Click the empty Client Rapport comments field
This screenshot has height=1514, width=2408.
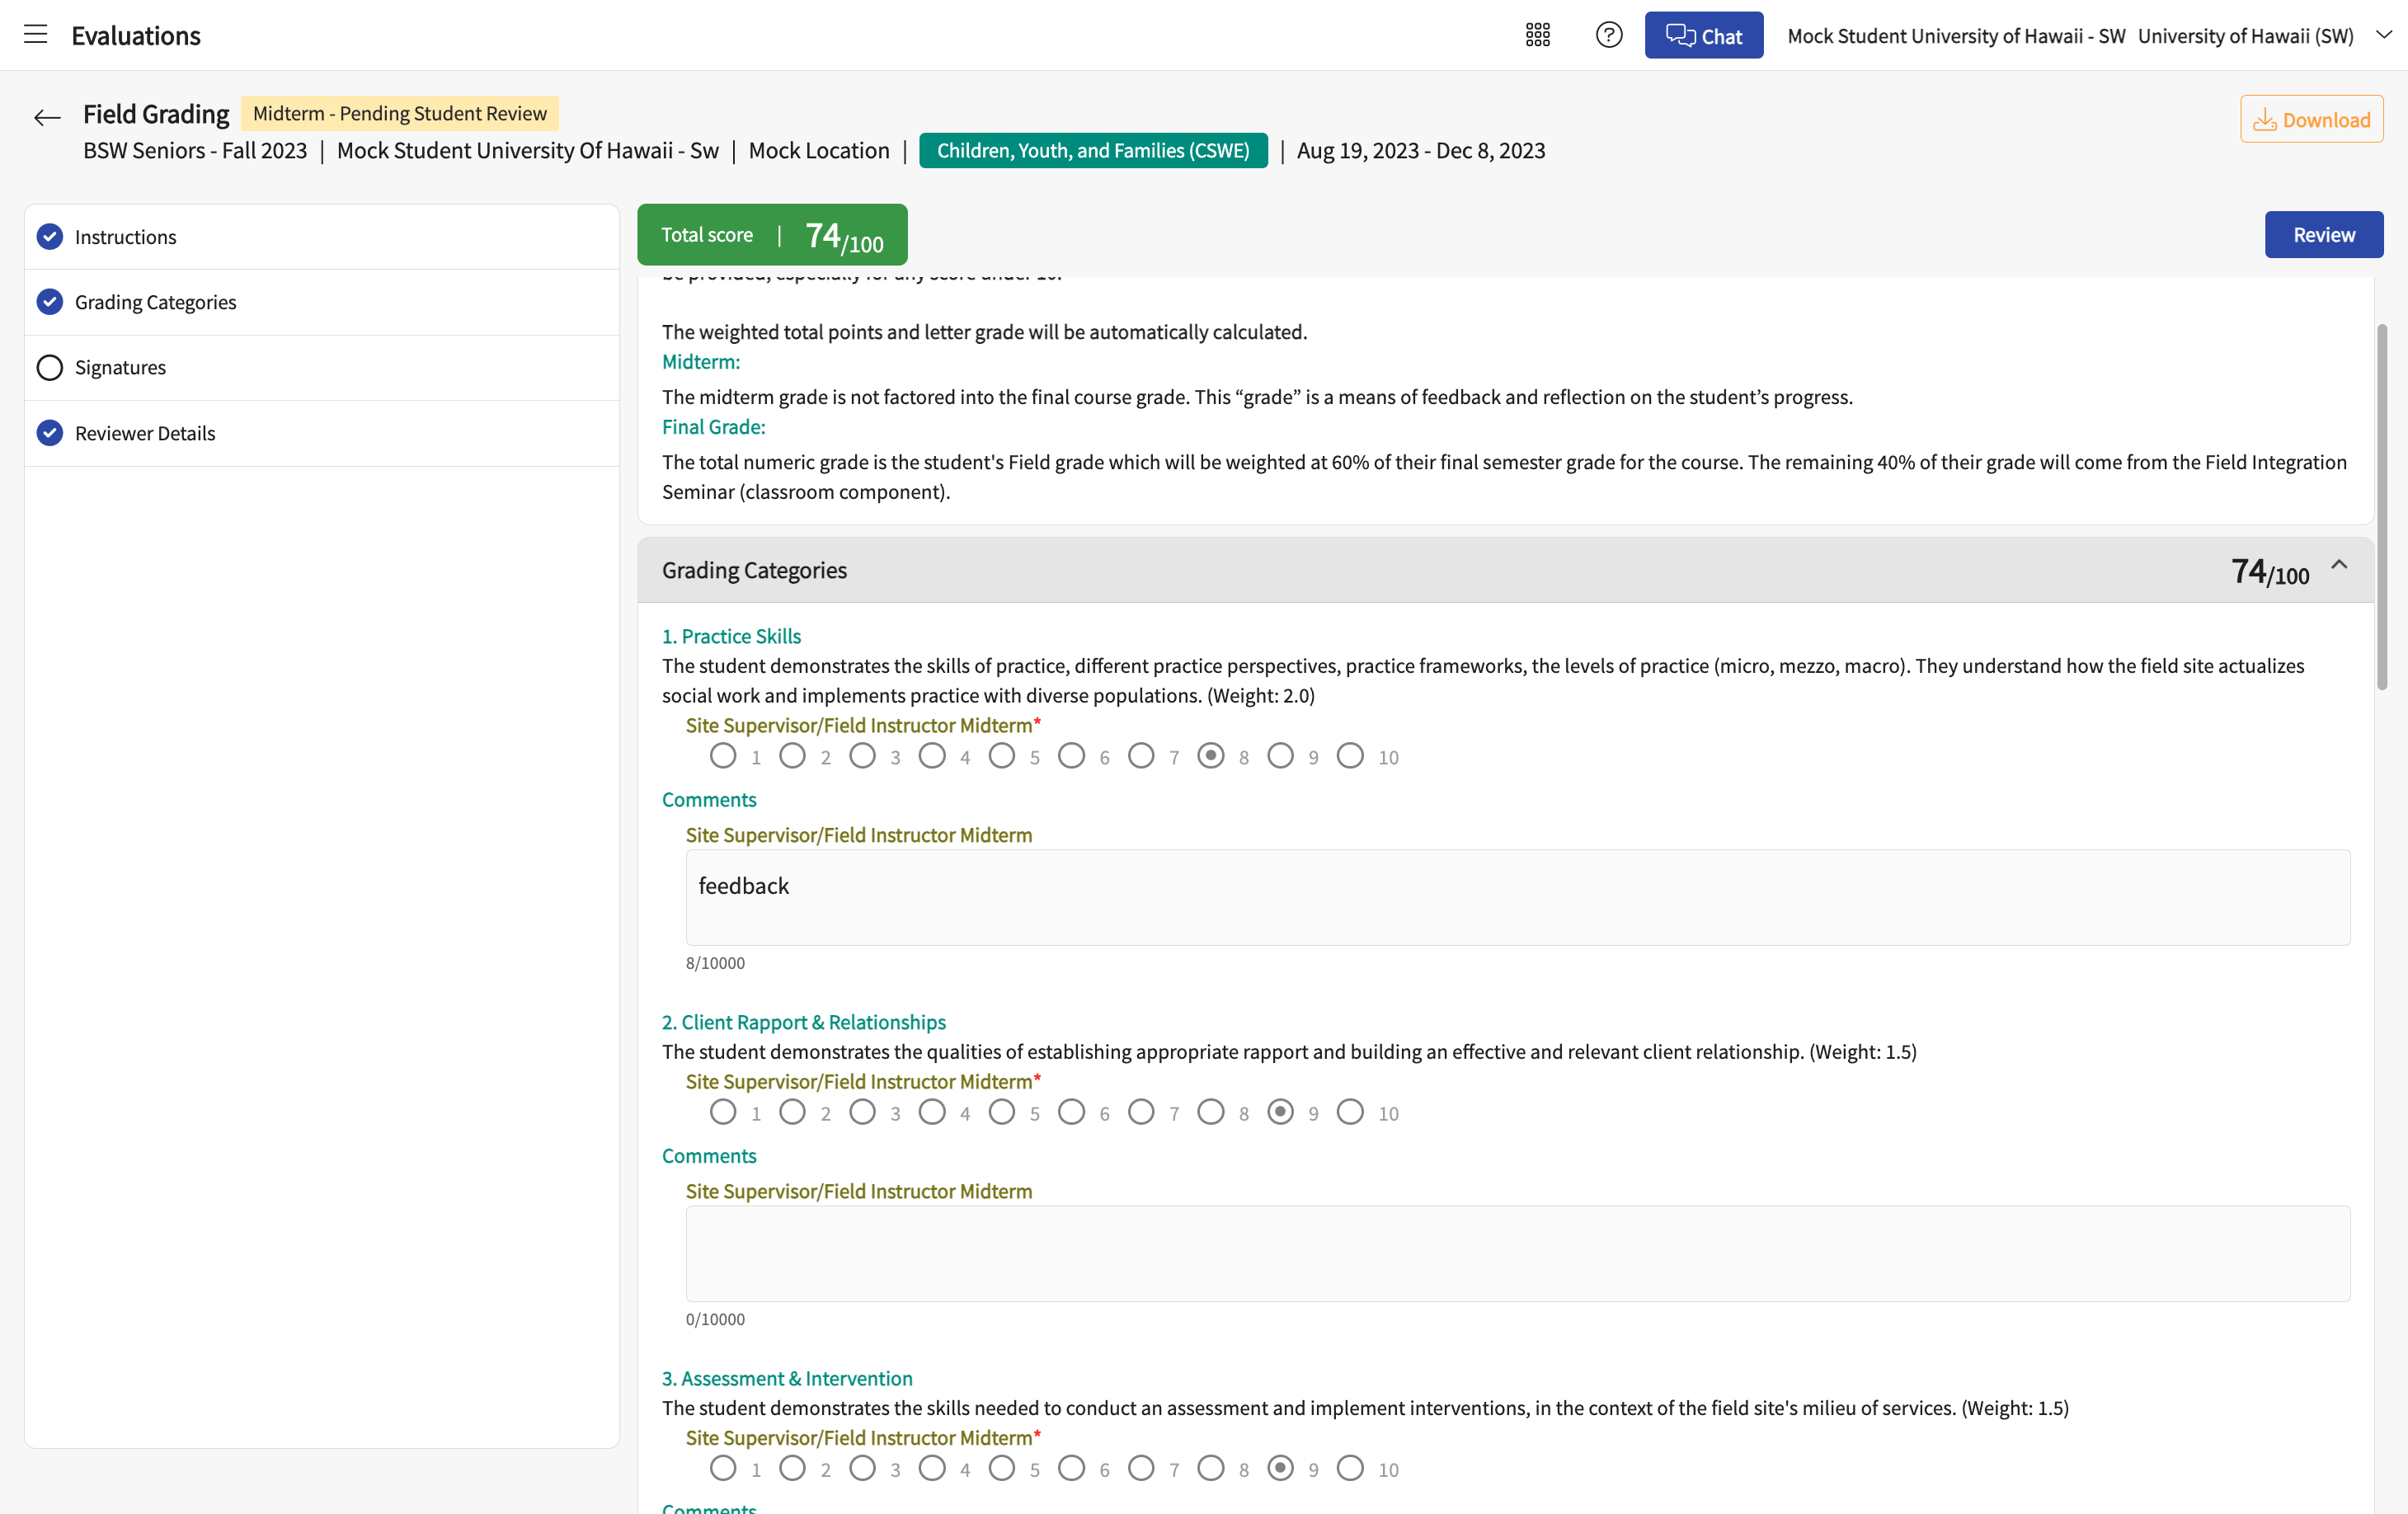(1517, 1253)
